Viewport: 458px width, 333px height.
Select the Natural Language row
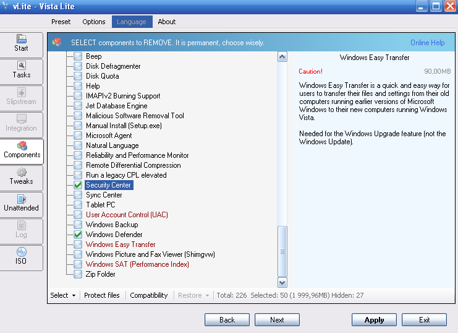click(x=112, y=145)
